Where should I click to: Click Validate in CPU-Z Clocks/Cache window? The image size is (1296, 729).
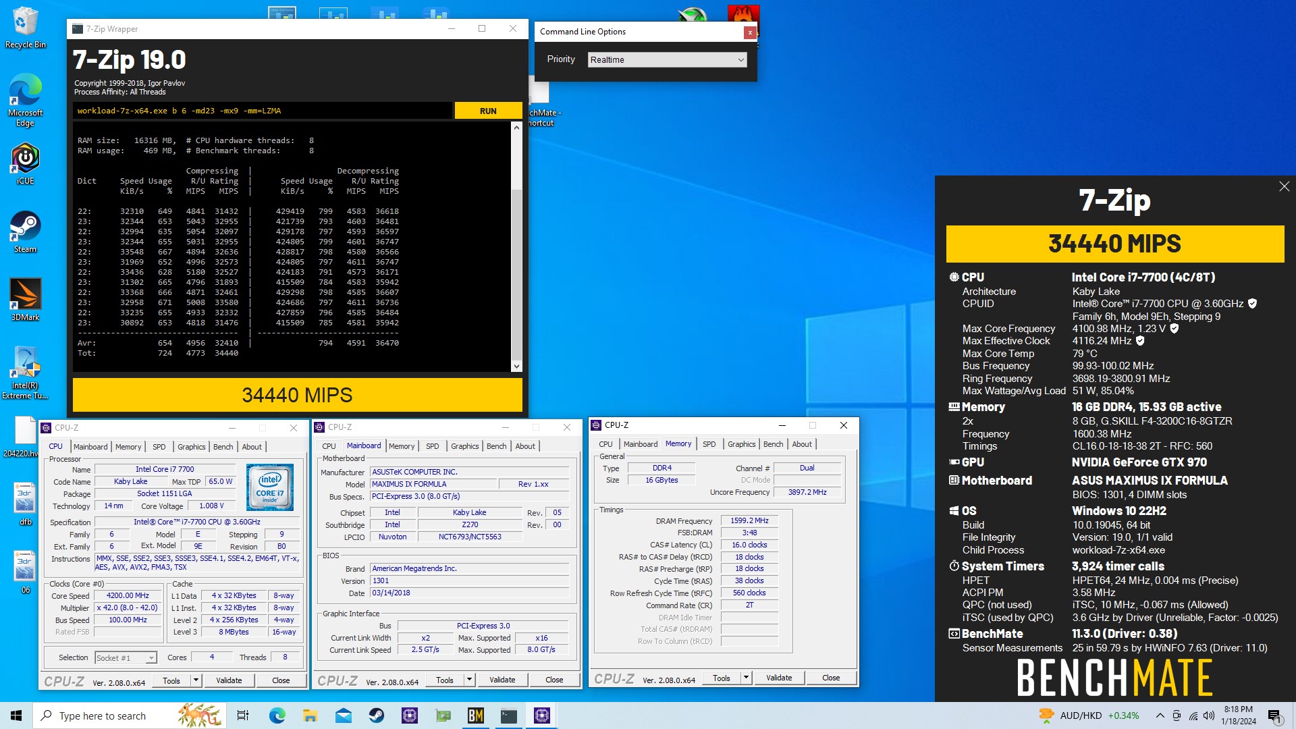pos(229,680)
